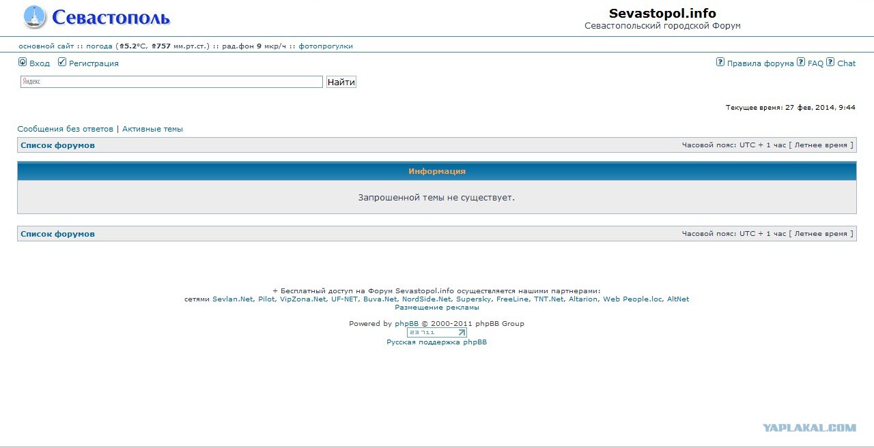Click the lower Список форумов breadcrumb
Image resolution: width=874 pixels, height=448 pixels.
(x=57, y=234)
